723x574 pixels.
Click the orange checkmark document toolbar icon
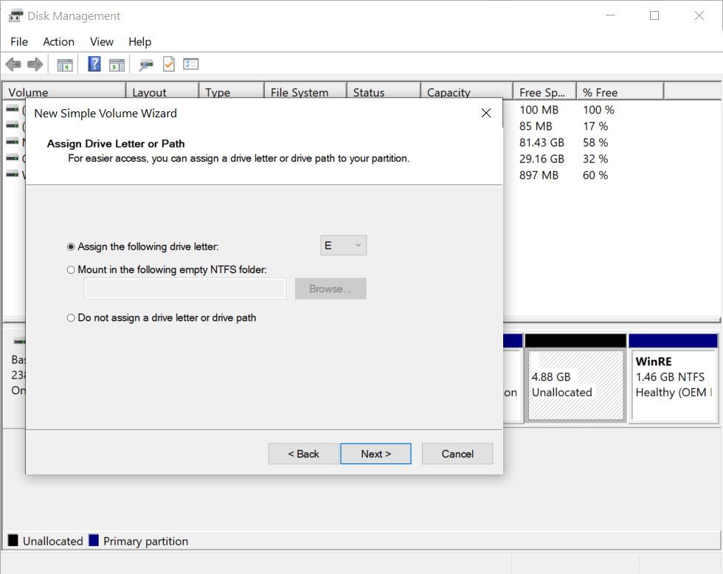pyautogui.click(x=168, y=64)
